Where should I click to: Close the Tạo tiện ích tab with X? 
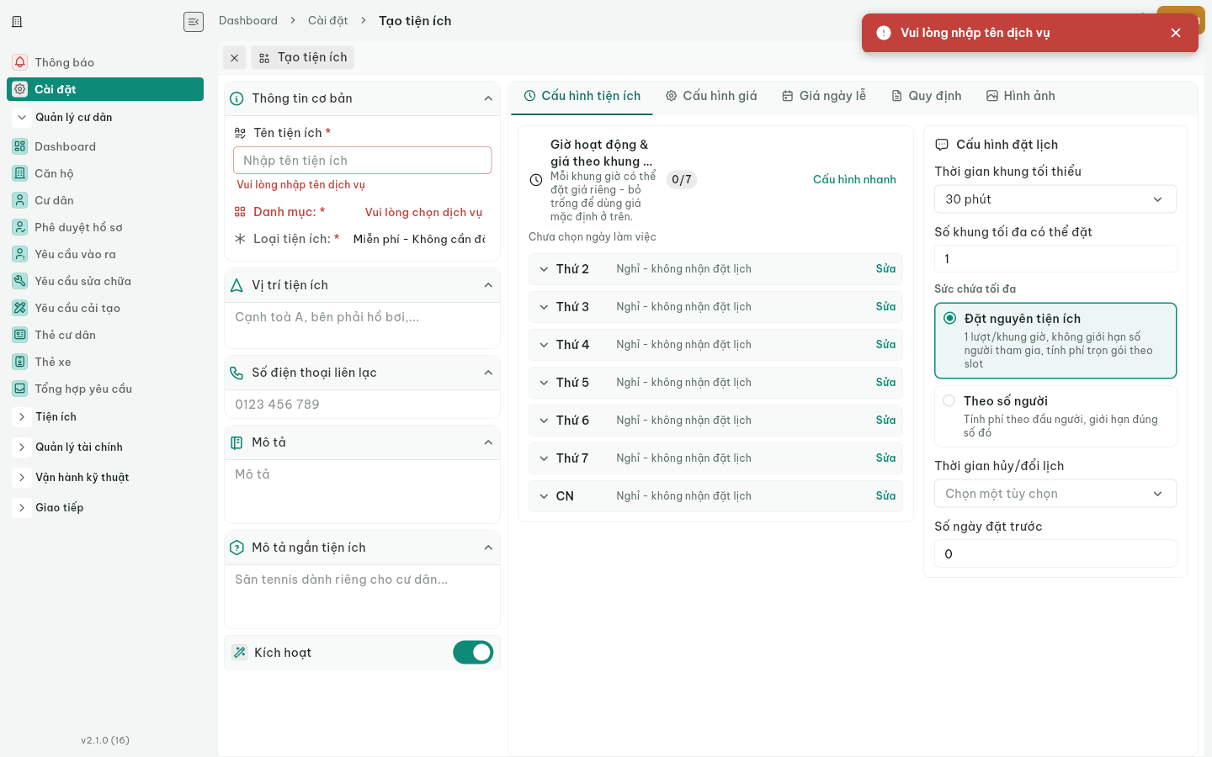[235, 58]
